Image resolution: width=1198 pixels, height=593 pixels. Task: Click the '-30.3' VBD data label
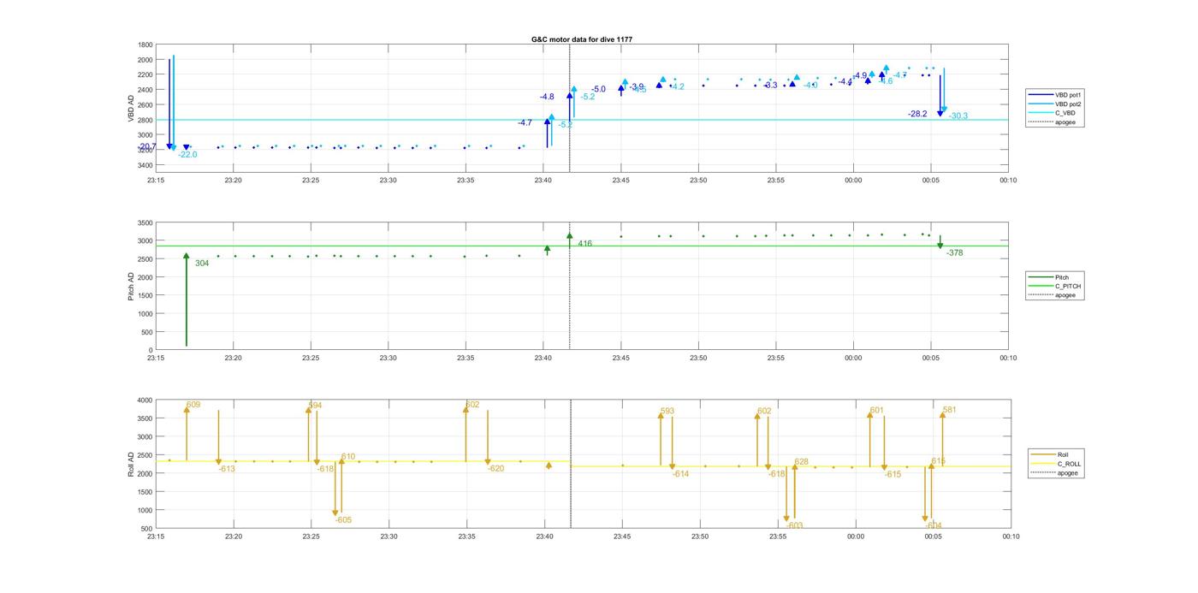(x=958, y=116)
